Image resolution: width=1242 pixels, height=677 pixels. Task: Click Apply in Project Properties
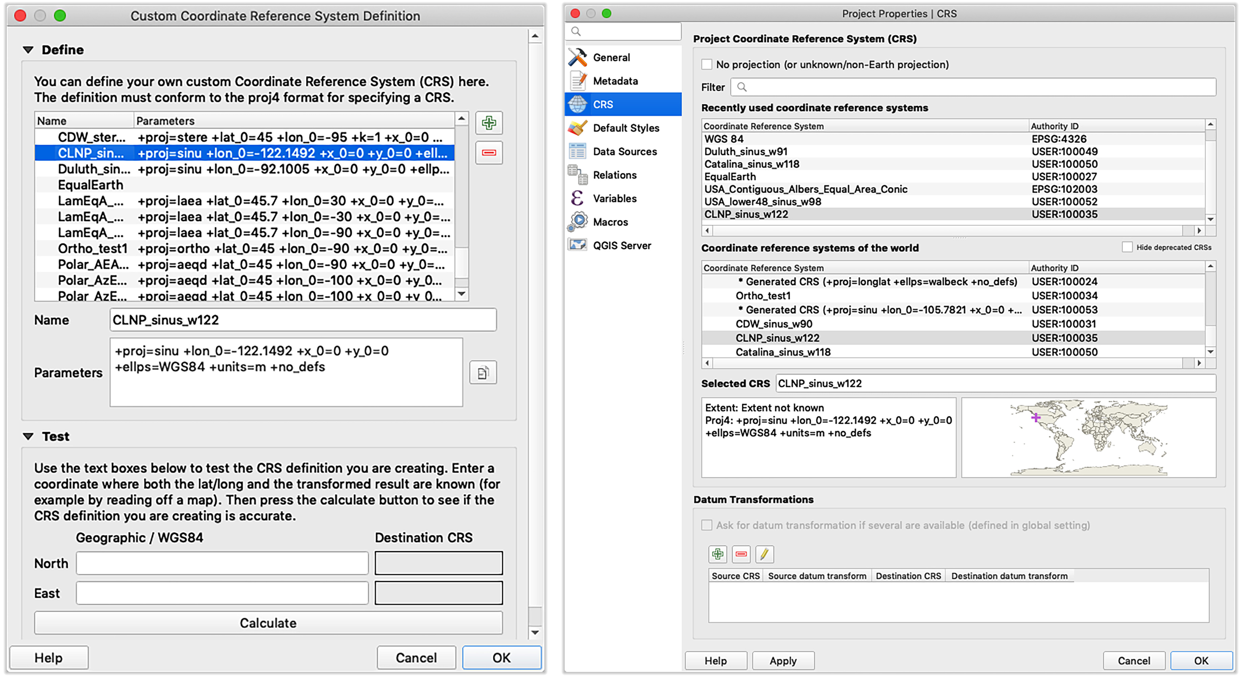click(x=783, y=661)
